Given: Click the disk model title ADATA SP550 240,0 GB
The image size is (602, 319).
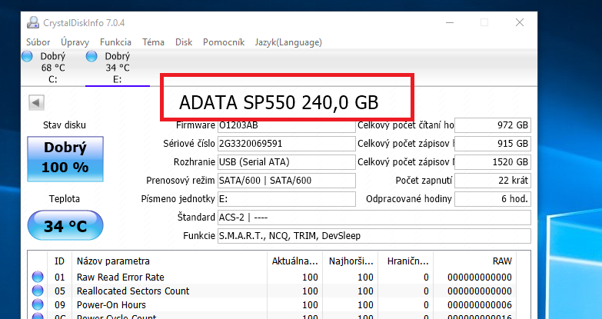Looking at the screenshot, I should (x=279, y=102).
